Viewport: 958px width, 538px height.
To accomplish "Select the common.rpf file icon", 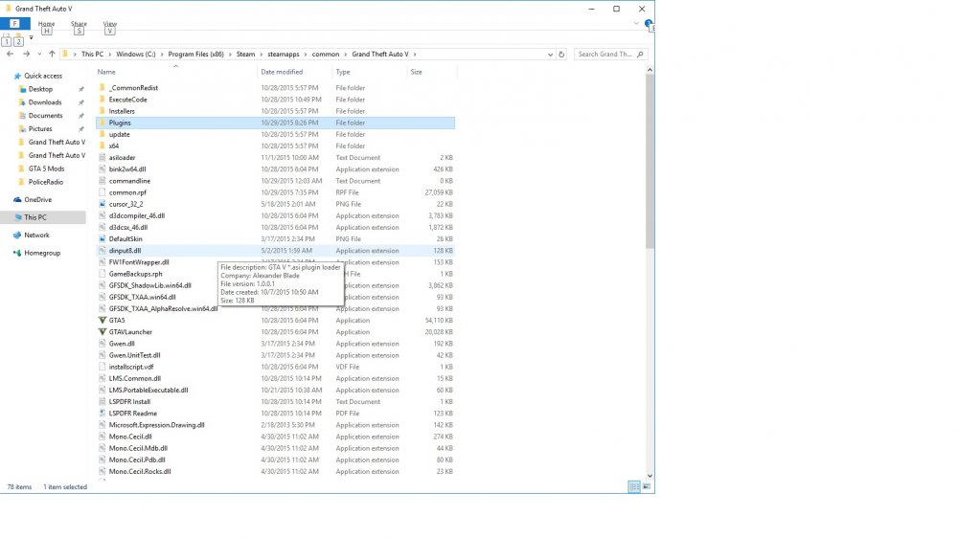I will point(103,192).
